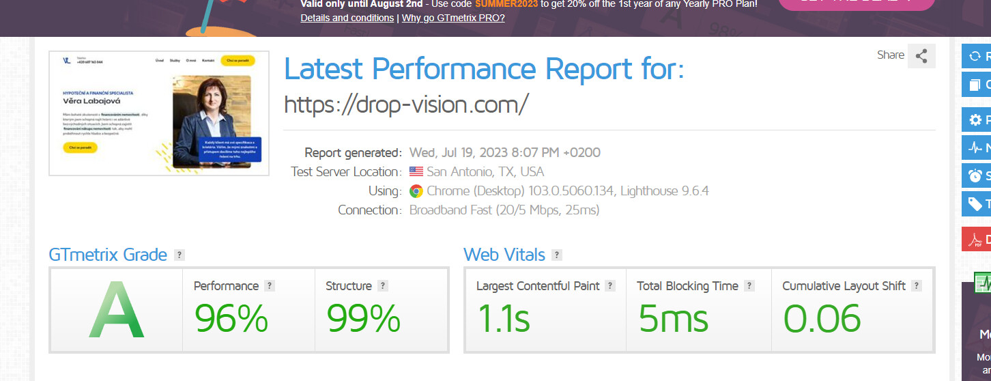Image resolution: width=991 pixels, height=381 pixels.
Task: Click the USA flag icon
Action: (416, 172)
